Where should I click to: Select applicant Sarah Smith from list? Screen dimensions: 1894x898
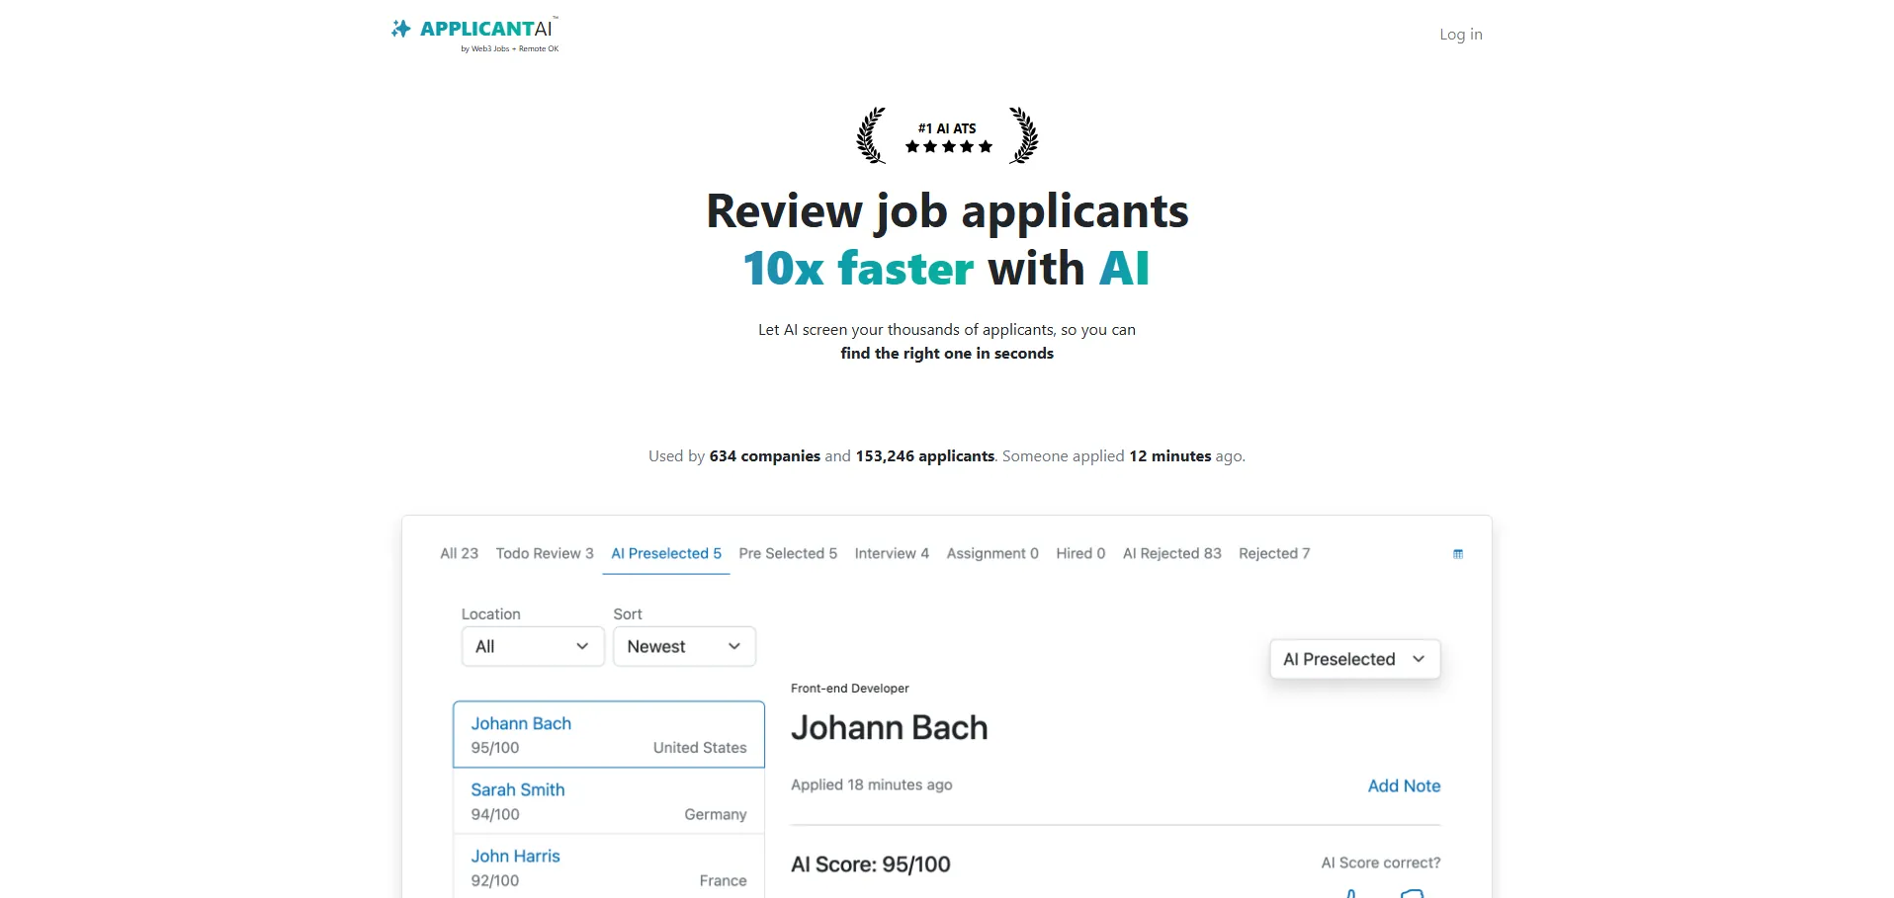click(608, 801)
